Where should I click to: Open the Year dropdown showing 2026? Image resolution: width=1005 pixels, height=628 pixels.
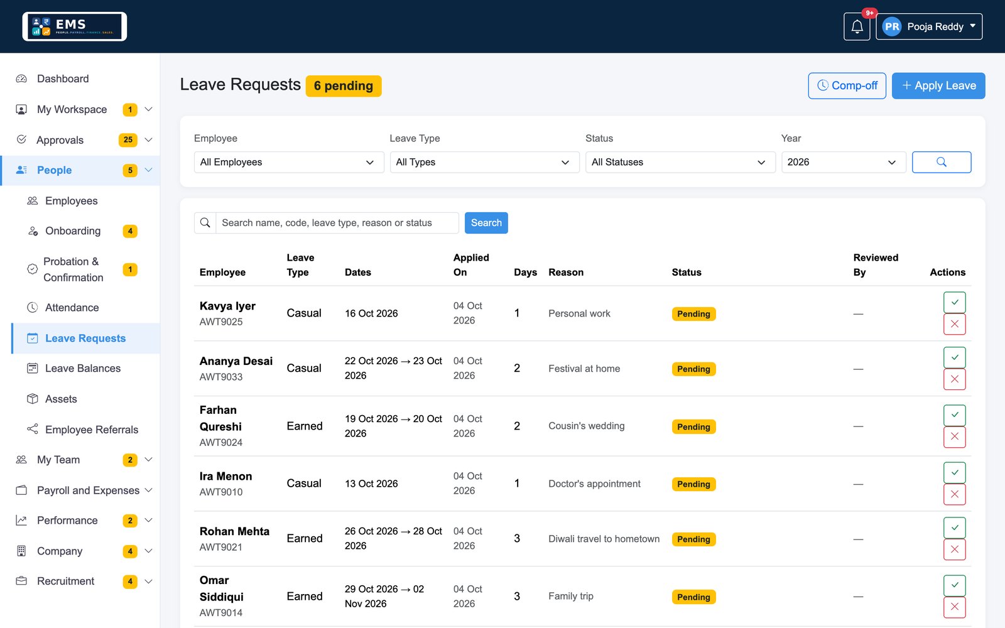tap(843, 162)
